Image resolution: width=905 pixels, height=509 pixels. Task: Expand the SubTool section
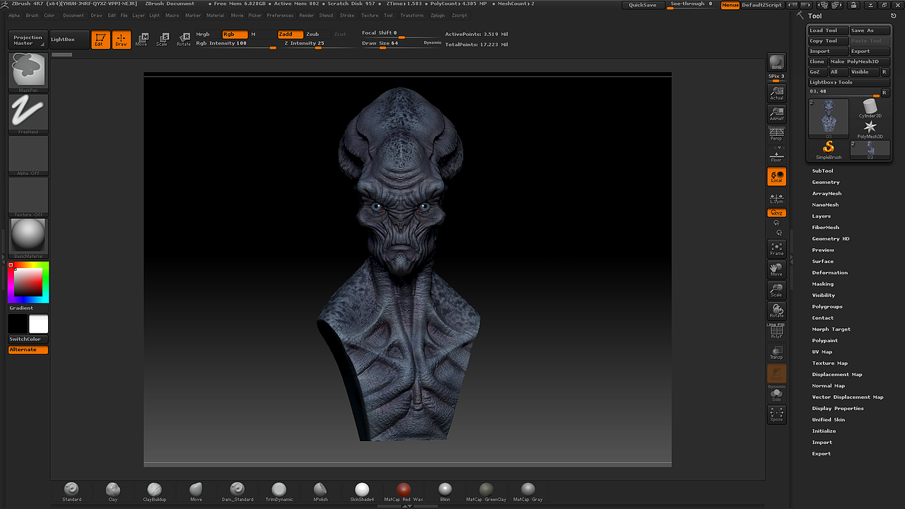822,171
